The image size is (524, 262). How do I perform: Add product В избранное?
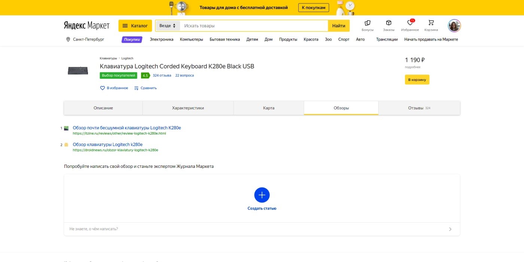click(114, 88)
